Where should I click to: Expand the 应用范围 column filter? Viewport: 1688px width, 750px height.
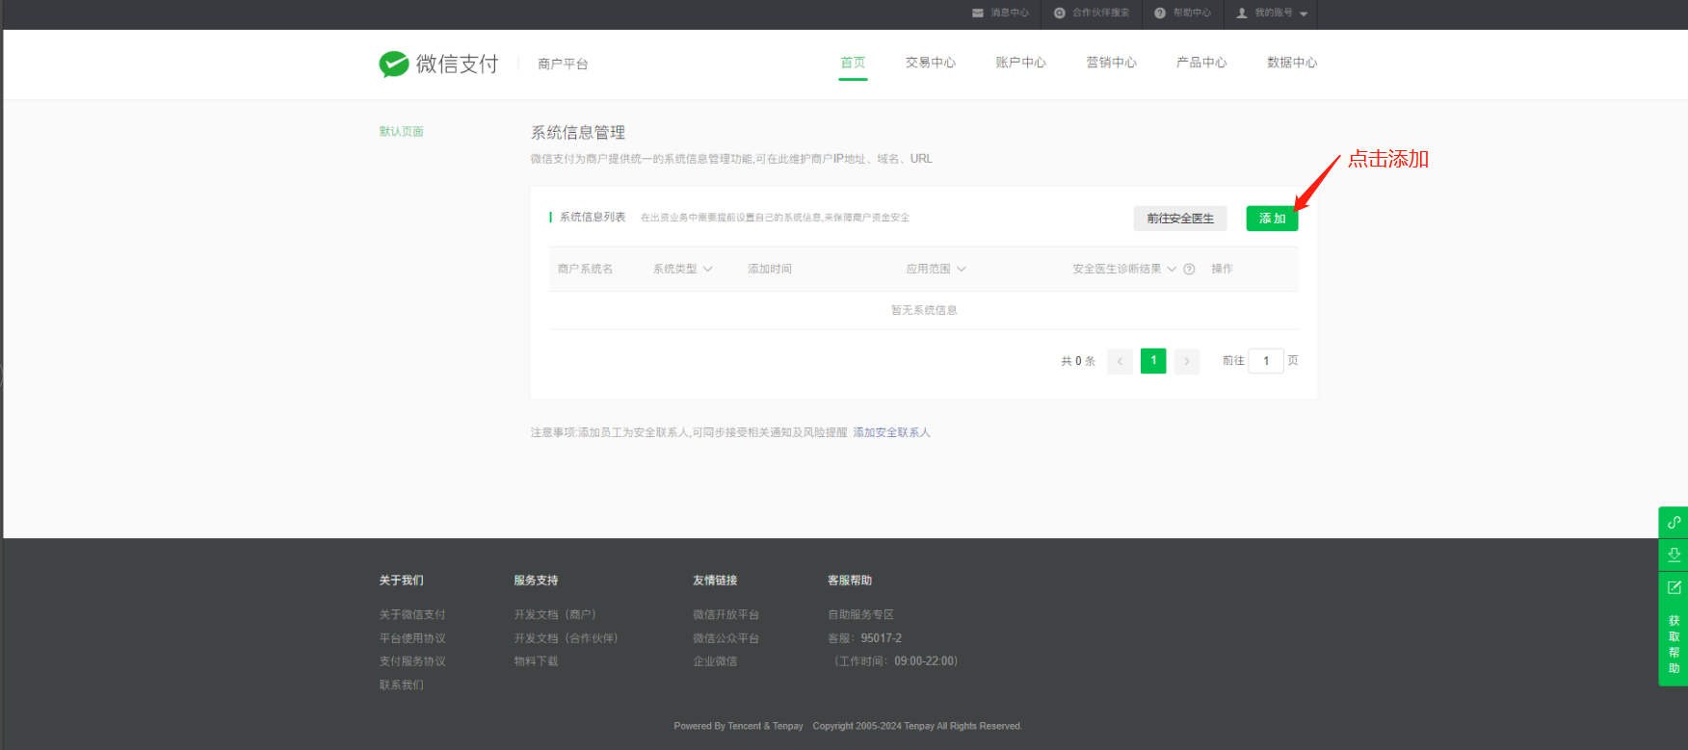click(962, 270)
